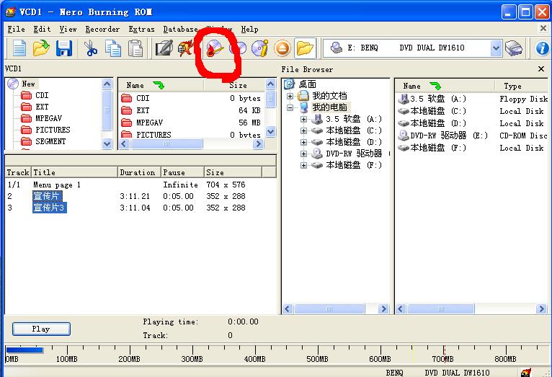This screenshot has height=377, width=552.
Task: Open the recorder drive selection dropdown
Action: tap(496, 48)
